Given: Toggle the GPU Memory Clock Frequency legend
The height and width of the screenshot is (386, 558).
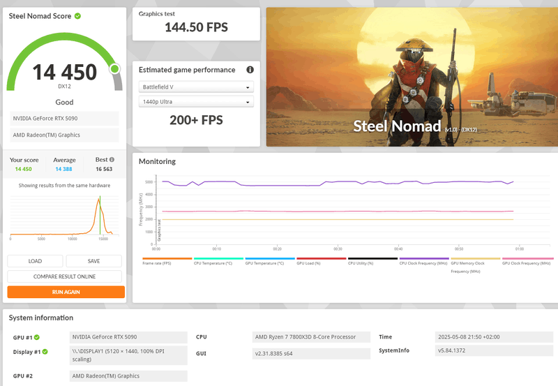Looking at the screenshot, I should tap(476, 265).
